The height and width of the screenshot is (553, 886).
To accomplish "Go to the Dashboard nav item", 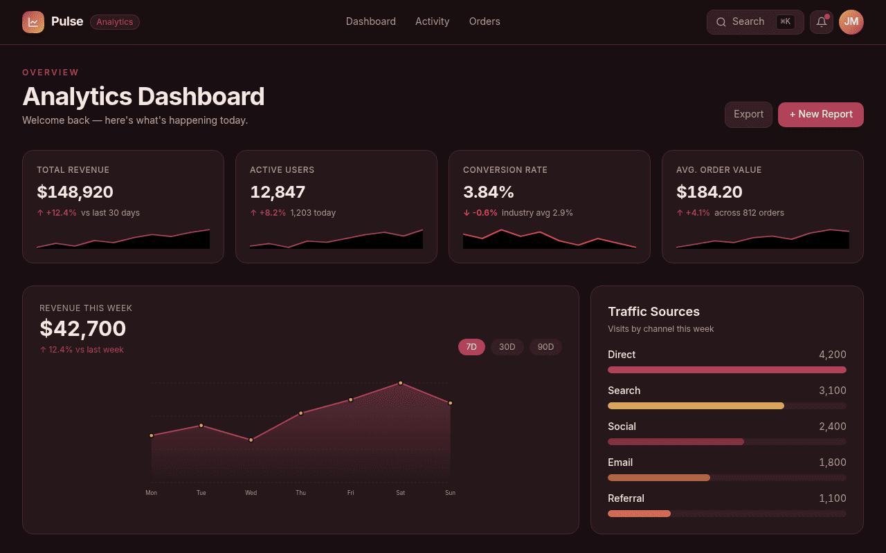I will click(371, 21).
